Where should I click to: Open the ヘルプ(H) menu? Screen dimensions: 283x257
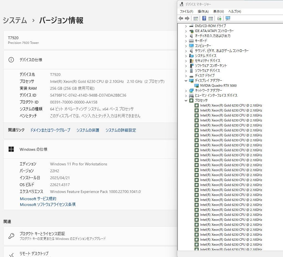point(235,12)
